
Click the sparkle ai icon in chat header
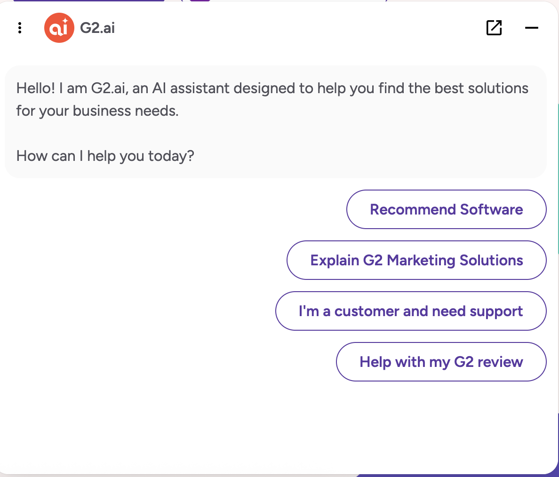59,28
